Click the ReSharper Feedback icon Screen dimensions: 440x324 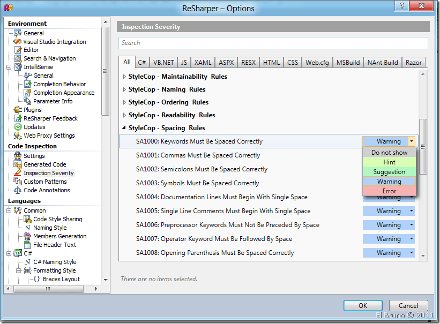pos(18,118)
